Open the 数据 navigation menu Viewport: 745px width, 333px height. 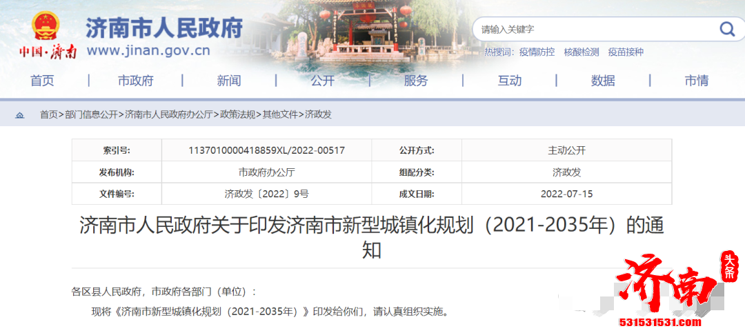[603, 81]
